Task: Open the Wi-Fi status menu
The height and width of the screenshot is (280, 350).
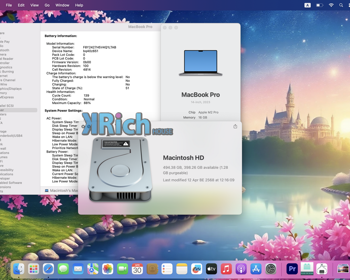Action: 331,5
